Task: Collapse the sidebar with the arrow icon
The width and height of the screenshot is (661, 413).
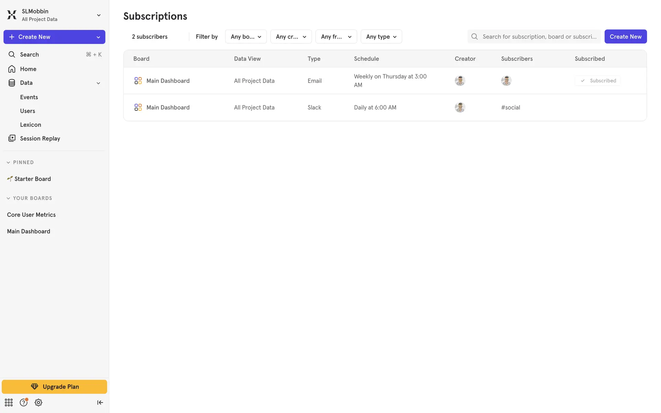Action: [100, 402]
